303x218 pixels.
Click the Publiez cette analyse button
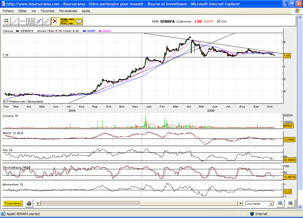coord(71,21)
